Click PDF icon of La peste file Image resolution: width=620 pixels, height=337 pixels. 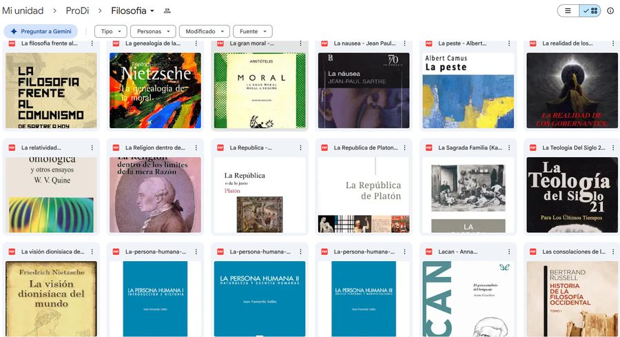pyautogui.click(x=428, y=43)
